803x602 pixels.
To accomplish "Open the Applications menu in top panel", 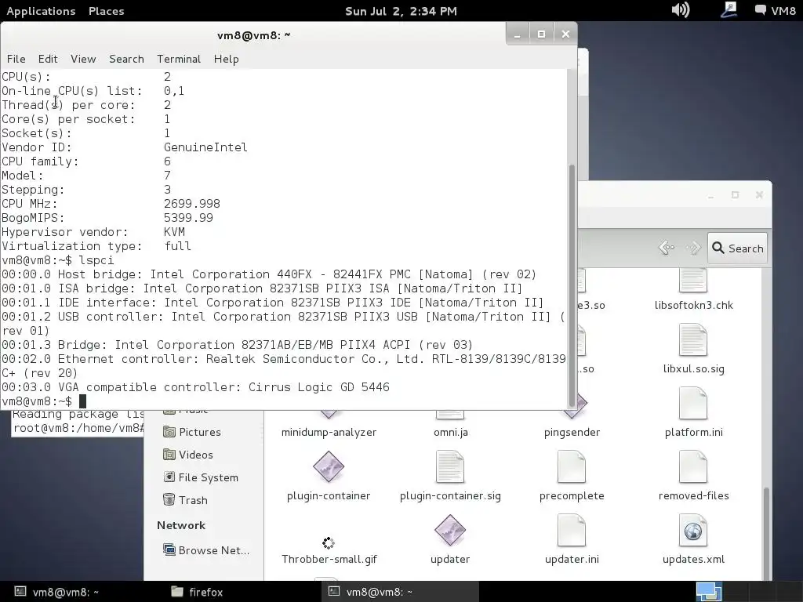I will (41, 11).
